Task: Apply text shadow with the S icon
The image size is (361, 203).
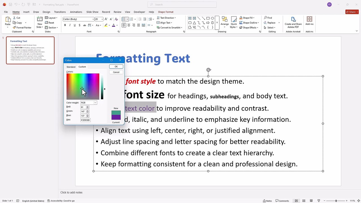Action: pyautogui.click(x=80, y=25)
